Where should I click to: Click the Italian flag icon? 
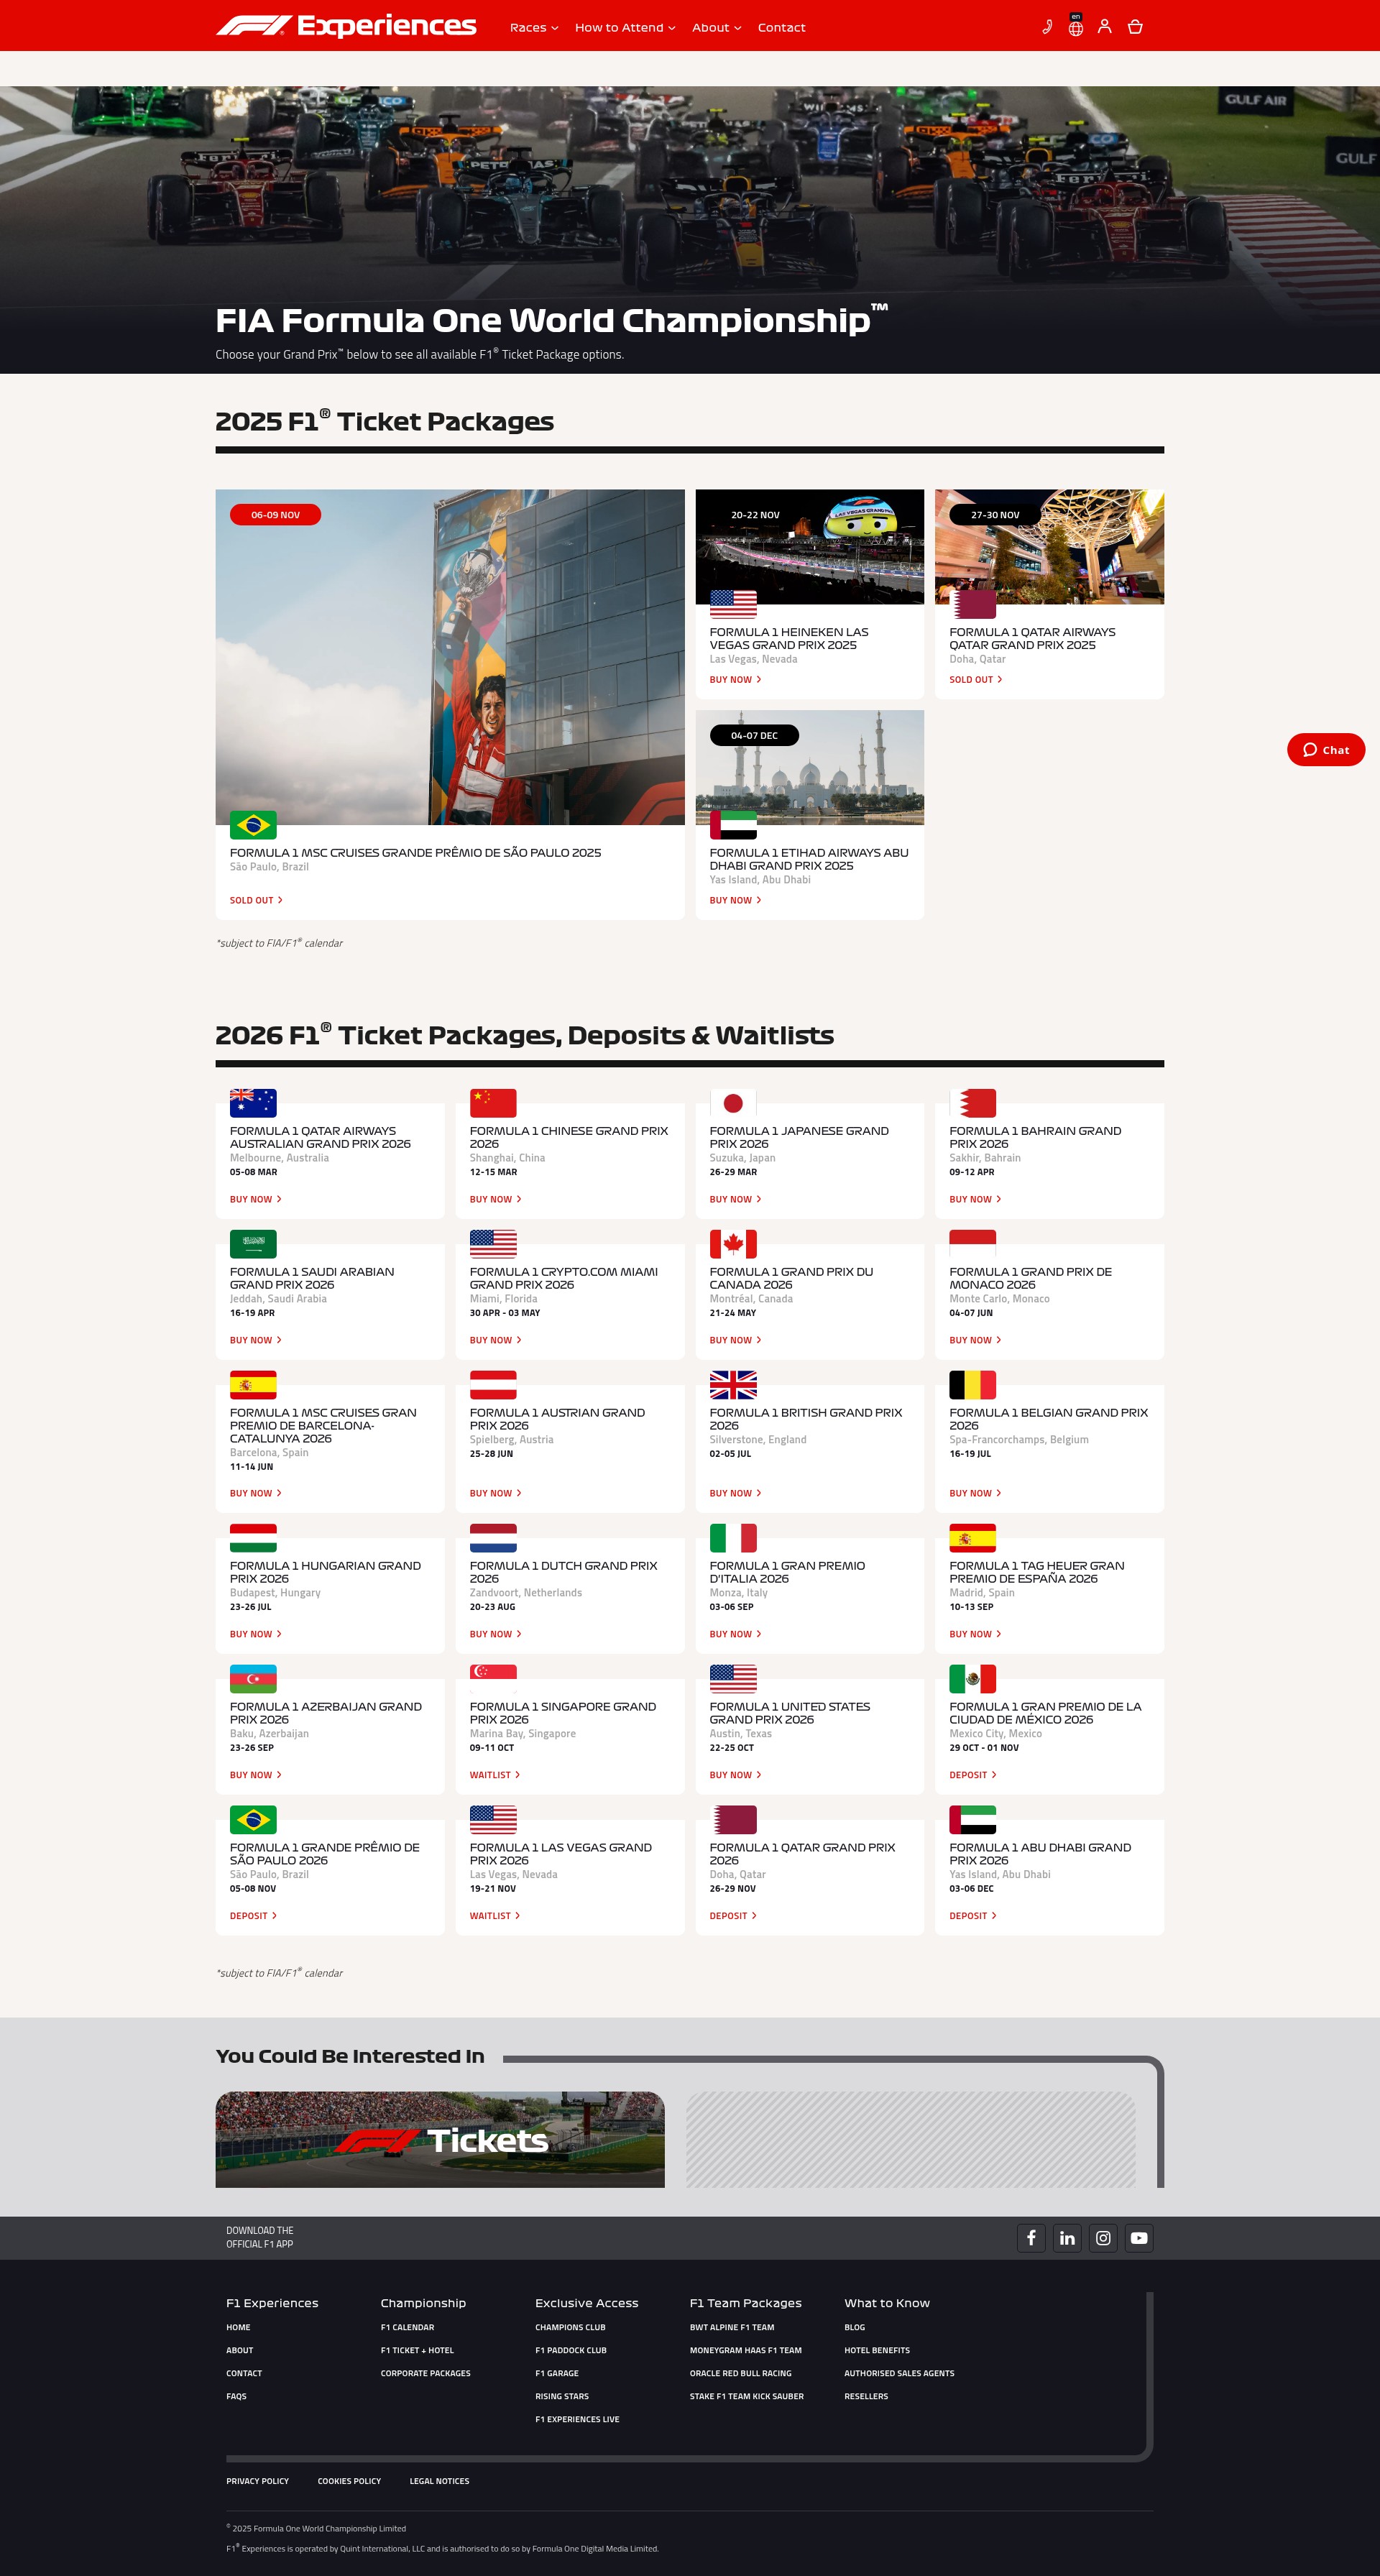[733, 1538]
